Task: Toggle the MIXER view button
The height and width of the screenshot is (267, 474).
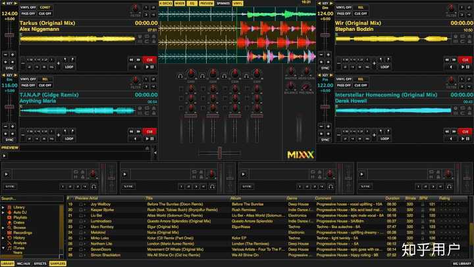Action: tap(180, 3)
